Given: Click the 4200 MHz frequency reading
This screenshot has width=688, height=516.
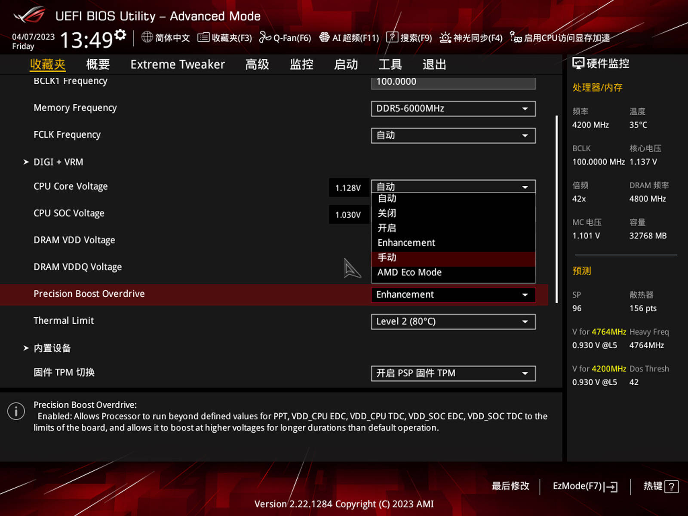Looking at the screenshot, I should pyautogui.click(x=590, y=125).
